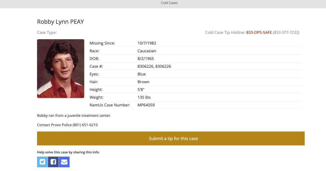
Task: Submit a tip for this case
Action: pos(173,138)
